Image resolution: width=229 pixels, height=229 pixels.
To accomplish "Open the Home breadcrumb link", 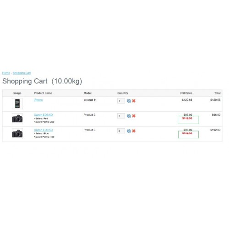I will tap(6, 73).
